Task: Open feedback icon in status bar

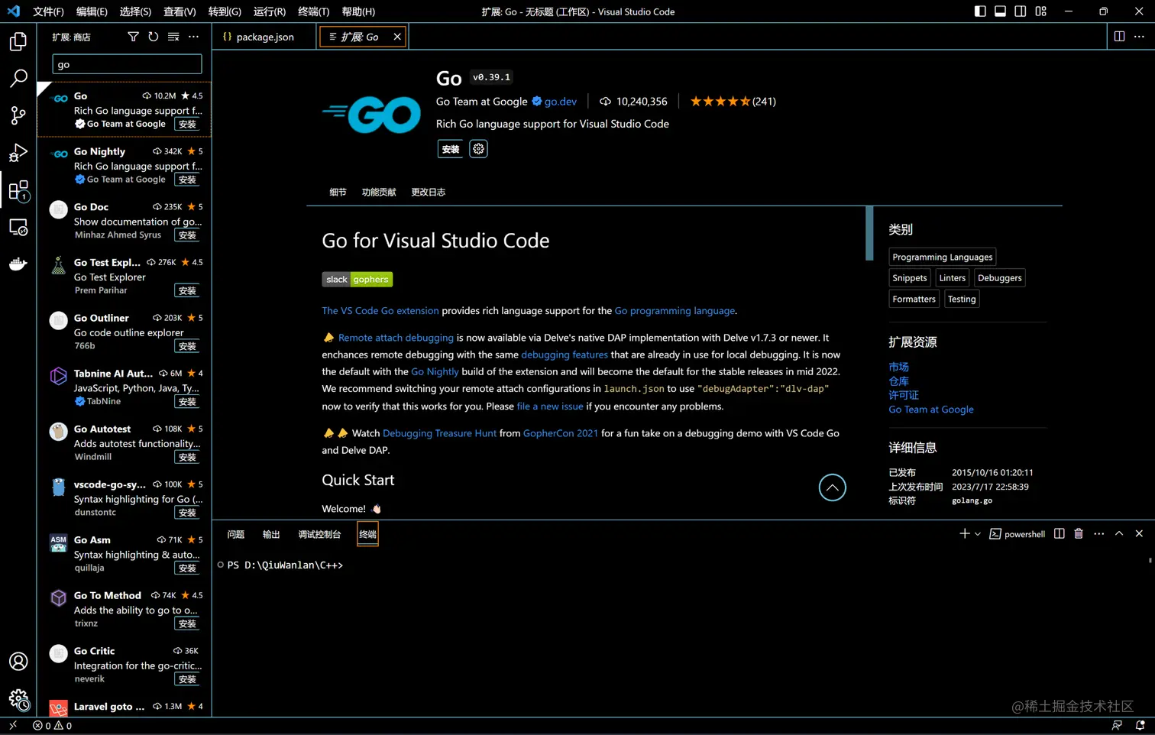Action: 1117,726
